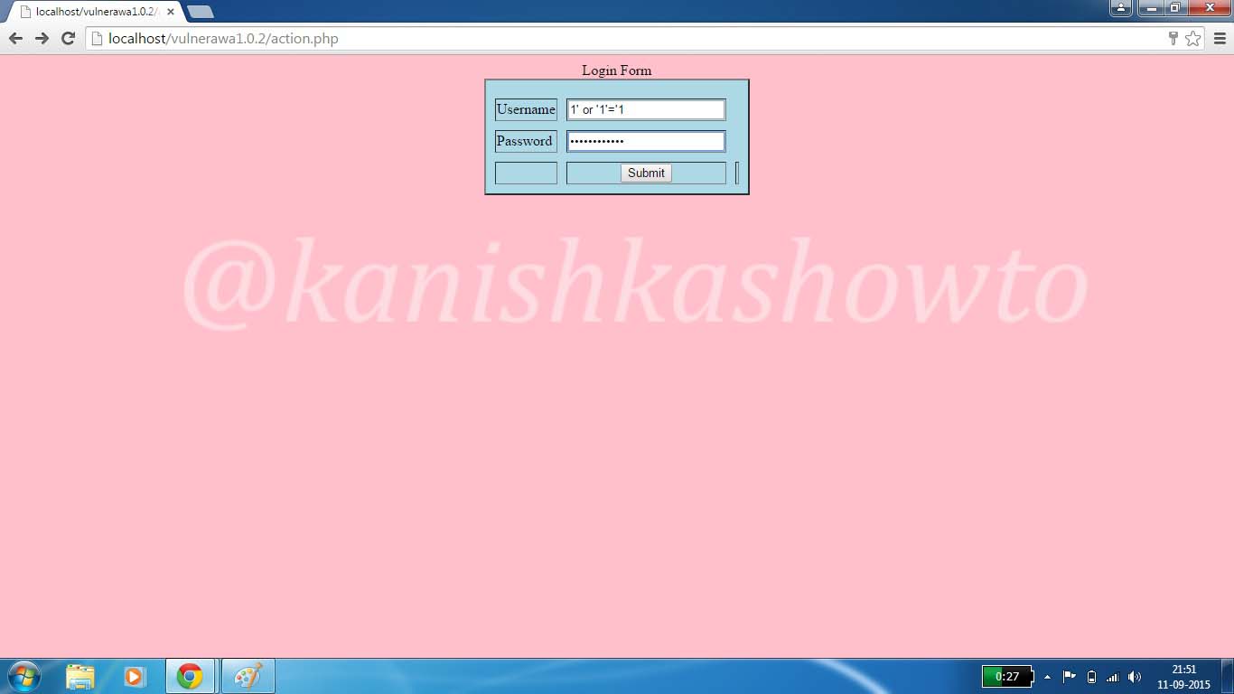Open the Action Center flag icon
This screenshot has width=1234, height=694.
[1070, 676]
